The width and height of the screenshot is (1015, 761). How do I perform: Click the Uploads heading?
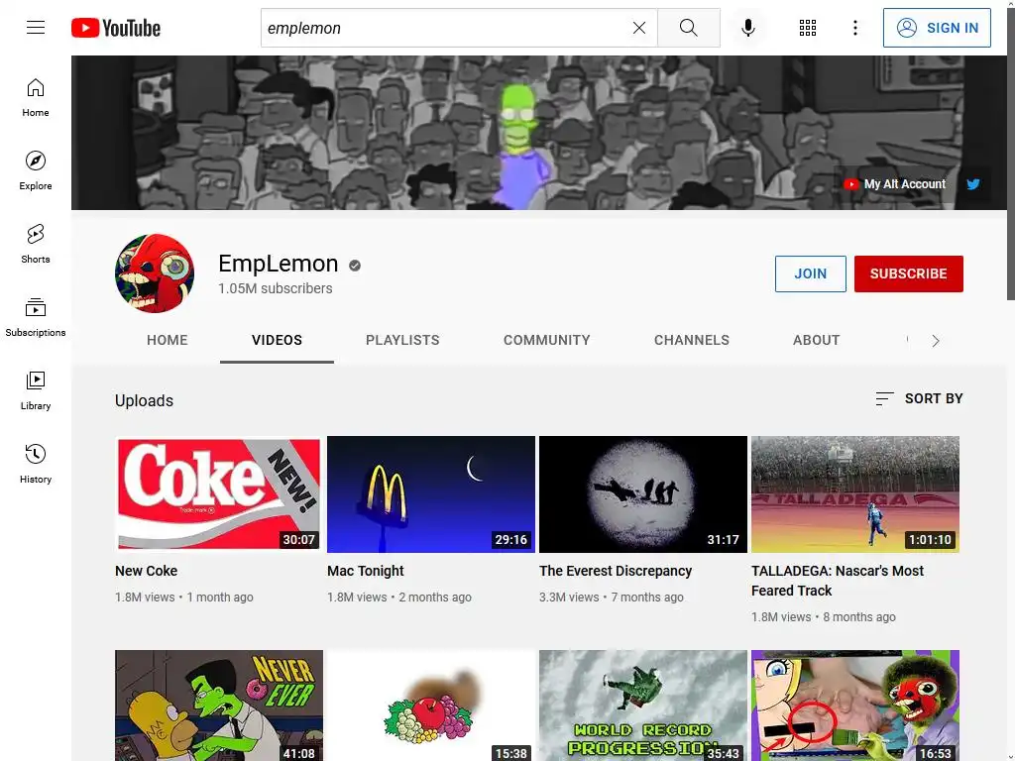tap(145, 400)
